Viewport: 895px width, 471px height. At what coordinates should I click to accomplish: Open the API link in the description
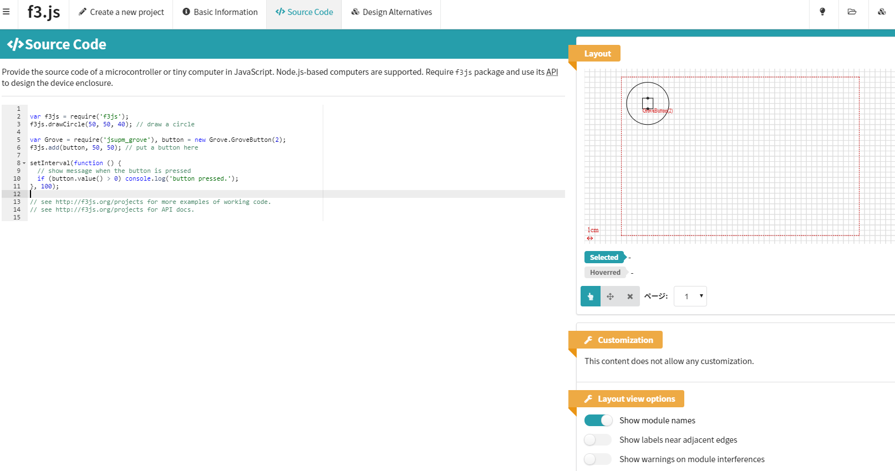(552, 72)
